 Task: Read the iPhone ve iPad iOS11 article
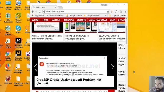coord(77,37)
